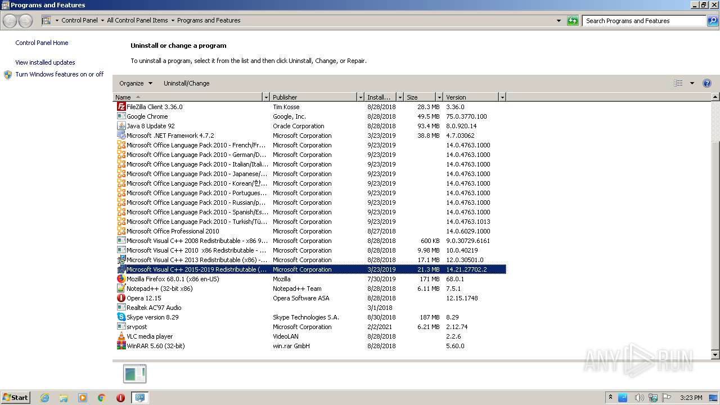Click the Opera 12.15 program icon
Viewport: 720px width, 405px height.
(121, 298)
